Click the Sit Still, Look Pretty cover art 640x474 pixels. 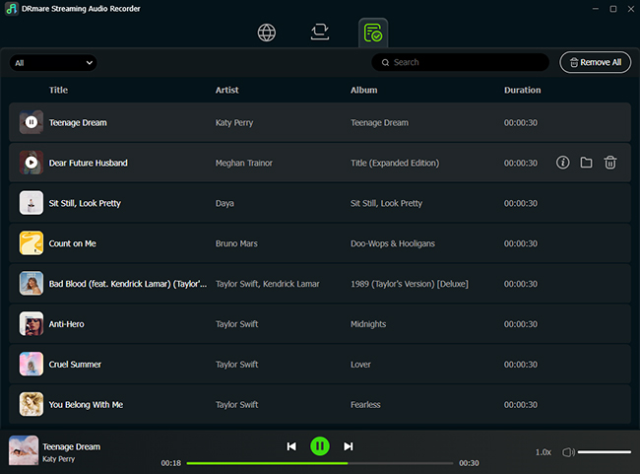pyautogui.click(x=32, y=203)
